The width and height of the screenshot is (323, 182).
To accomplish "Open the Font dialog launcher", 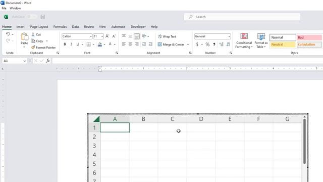I will point(117,53).
